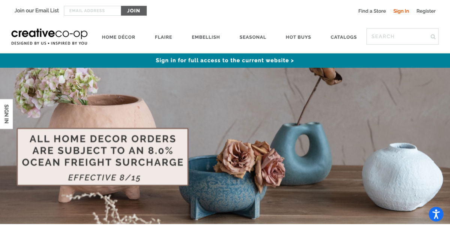Focus the Email Address field
Viewport: 450px width, 228px height.
(x=92, y=11)
